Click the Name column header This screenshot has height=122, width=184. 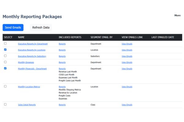pyautogui.click(x=21, y=37)
